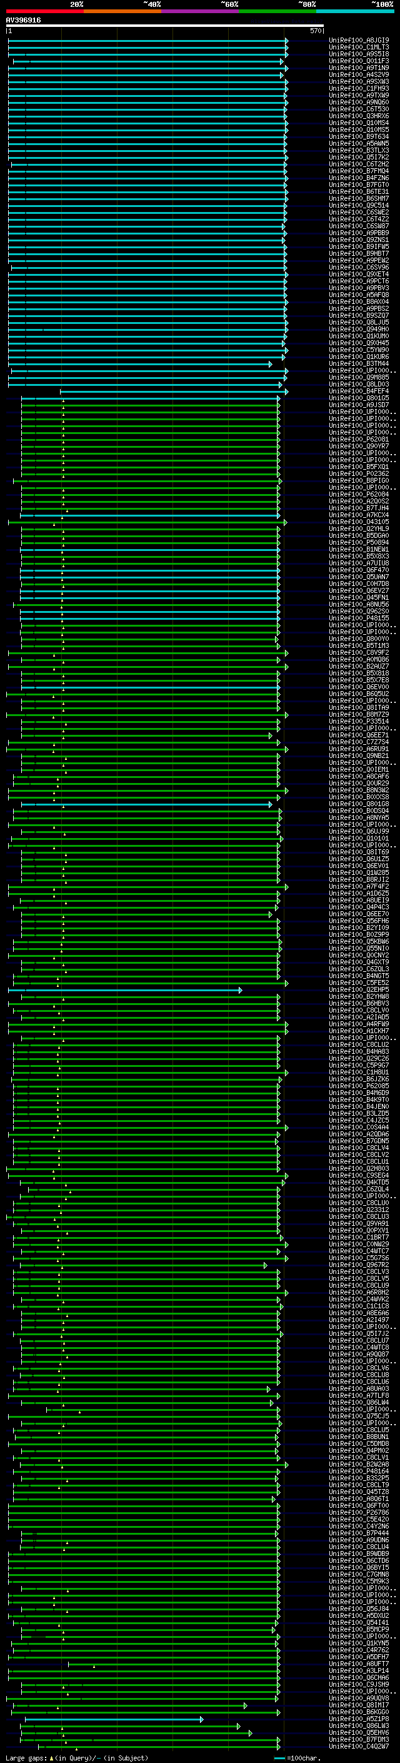
Task: Click the UniRef100_A8UFT7 label
Action: pos(359,1664)
